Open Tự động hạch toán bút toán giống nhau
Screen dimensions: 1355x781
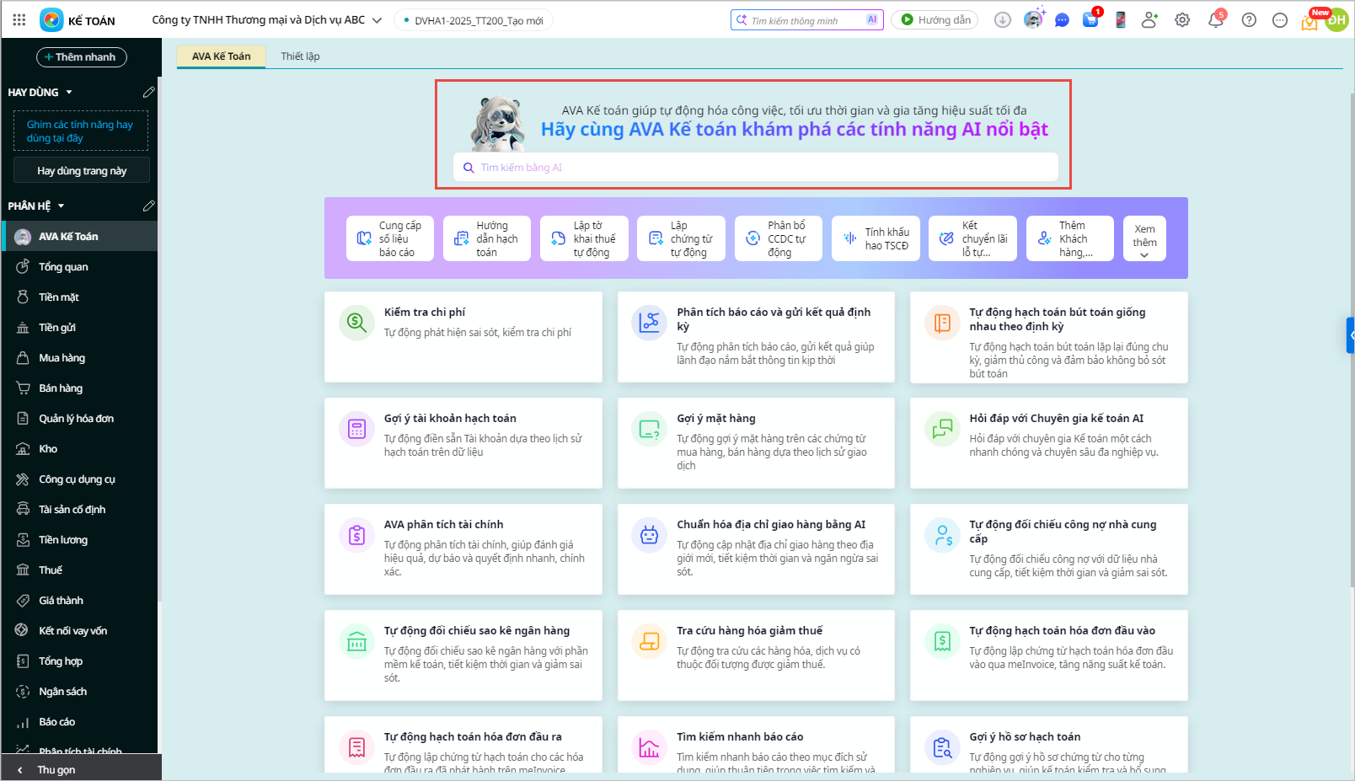pos(1049,337)
